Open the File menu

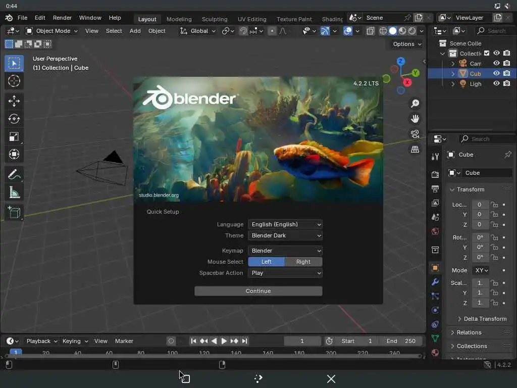pos(22,18)
